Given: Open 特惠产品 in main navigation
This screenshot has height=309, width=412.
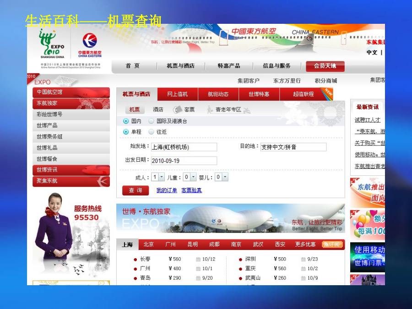Looking at the screenshot, I should [x=229, y=66].
